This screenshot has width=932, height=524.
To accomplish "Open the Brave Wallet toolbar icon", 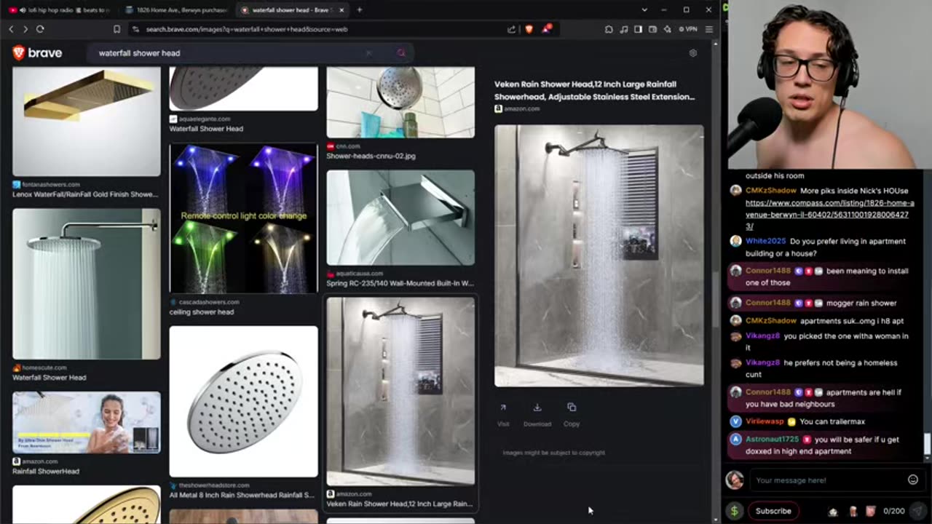I will coord(652,29).
